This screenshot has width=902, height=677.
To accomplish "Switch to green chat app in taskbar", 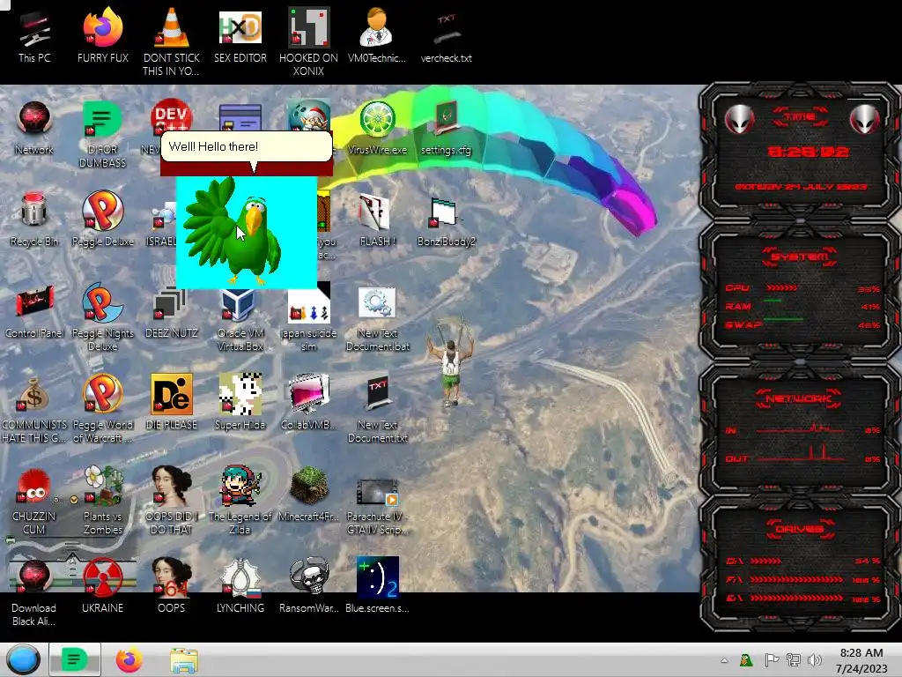I will pos(75,659).
